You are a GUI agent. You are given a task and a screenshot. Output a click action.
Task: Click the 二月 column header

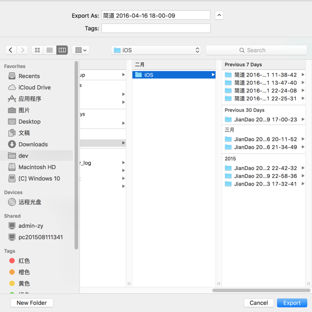(x=140, y=64)
